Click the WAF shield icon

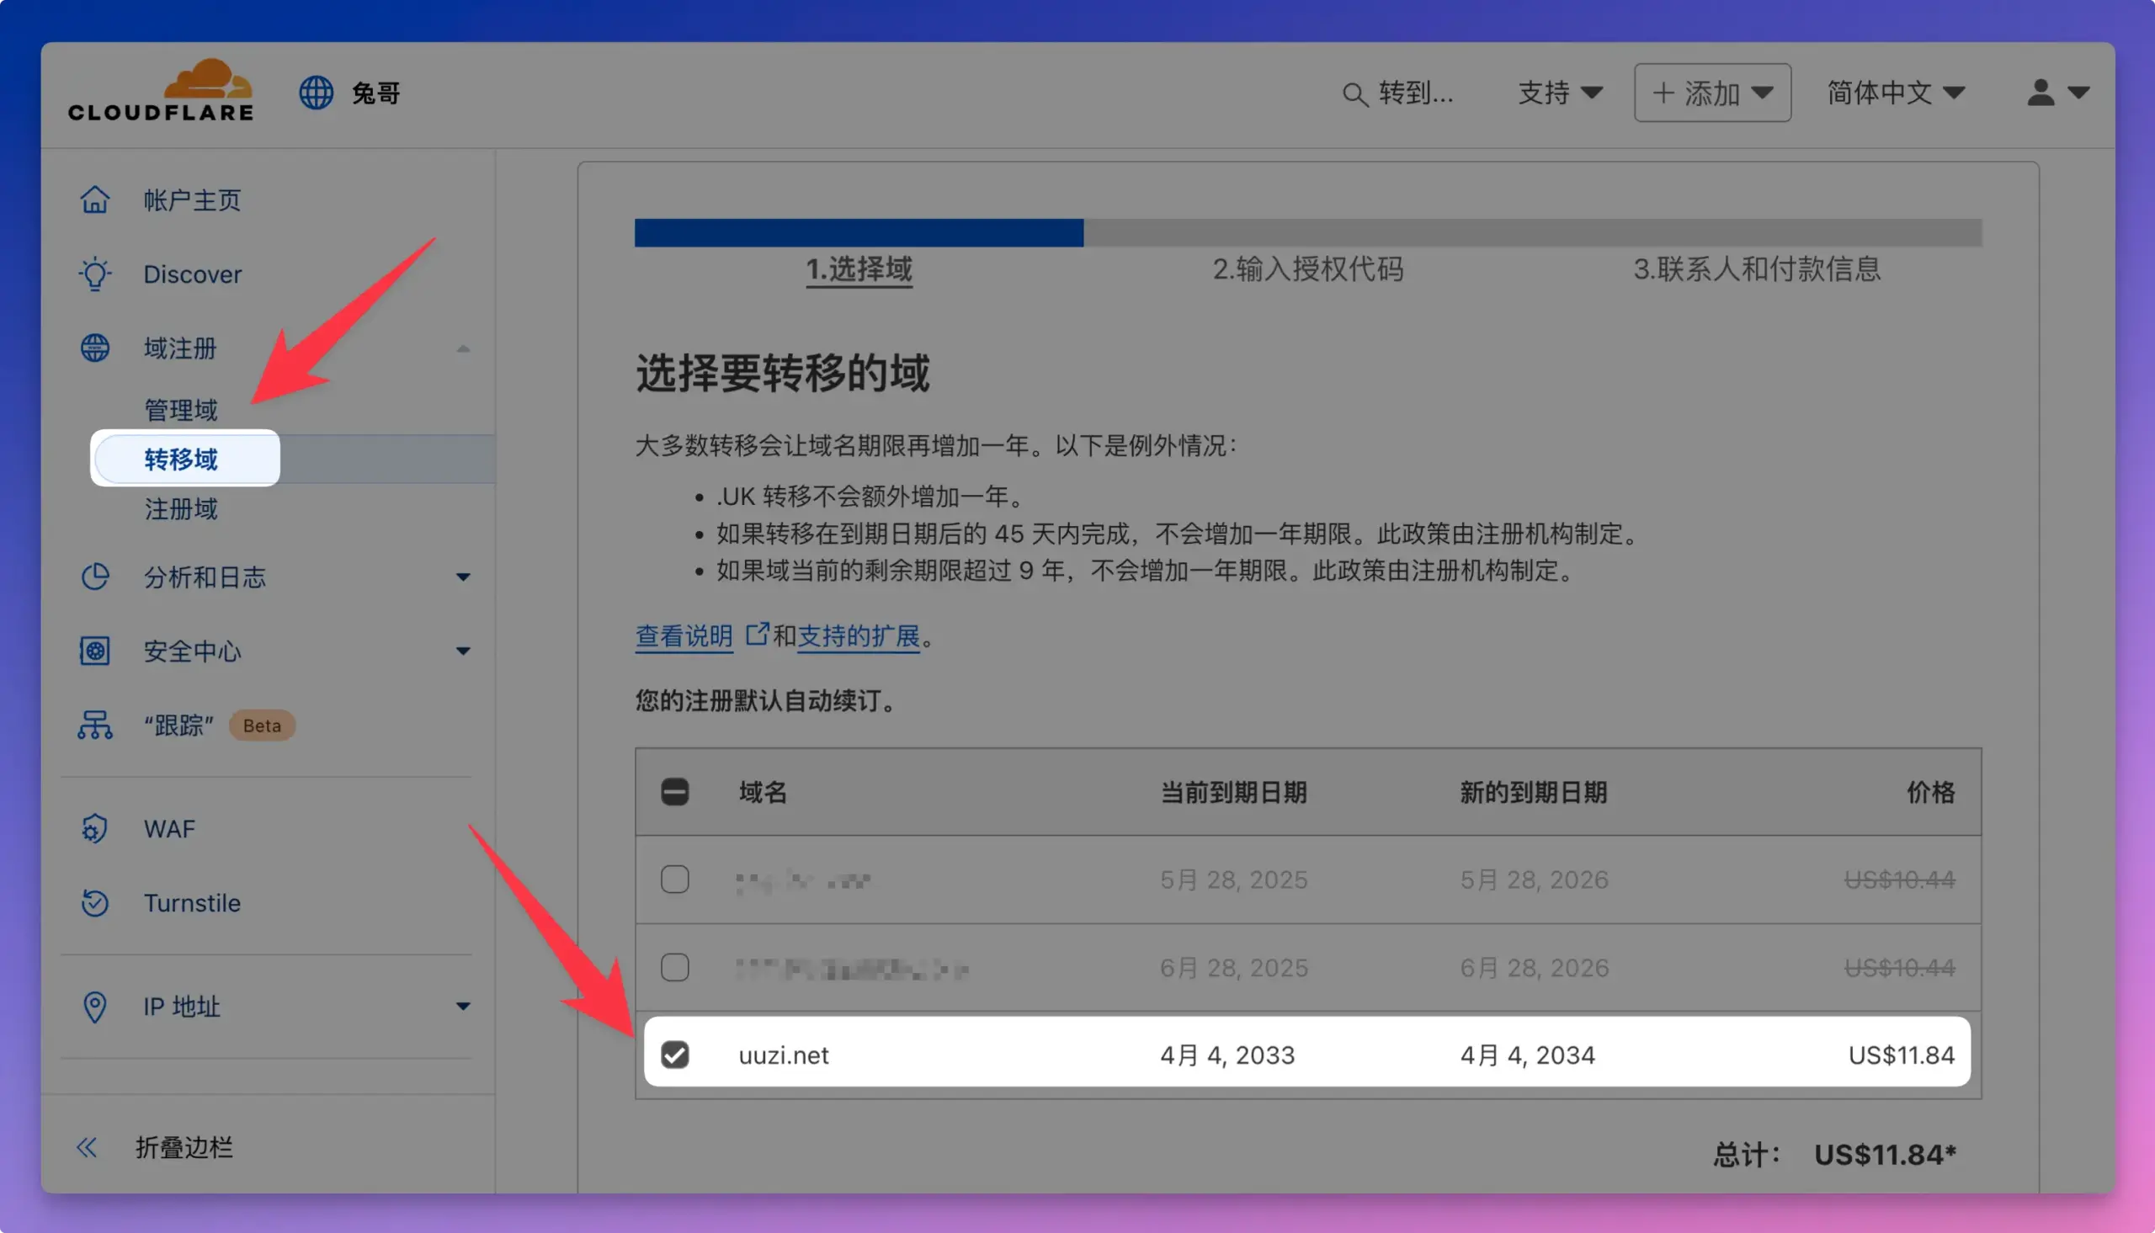[x=95, y=828]
